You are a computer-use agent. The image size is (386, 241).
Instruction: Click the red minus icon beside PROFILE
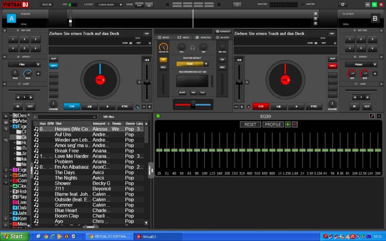click(295, 124)
